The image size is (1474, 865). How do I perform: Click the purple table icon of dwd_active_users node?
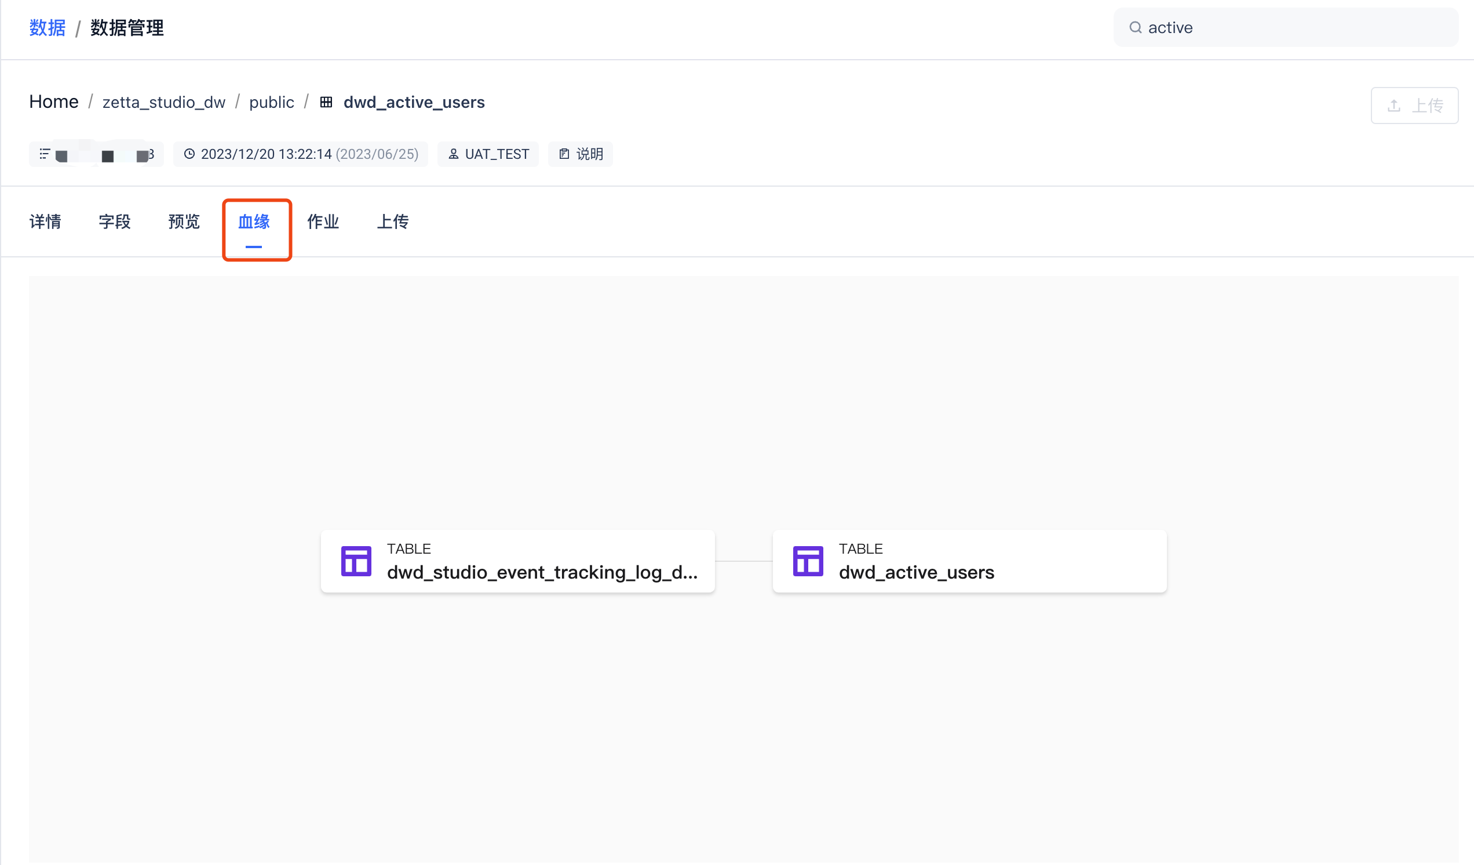pyautogui.click(x=808, y=561)
